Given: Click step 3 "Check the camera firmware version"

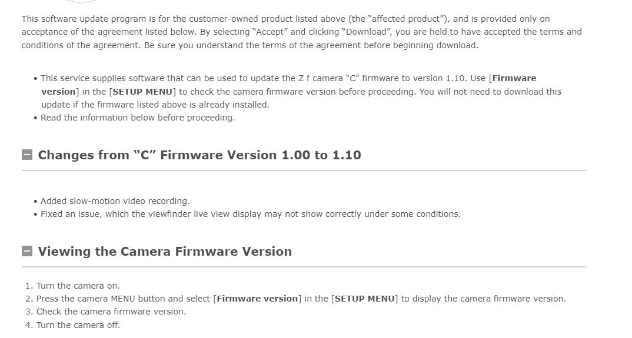Looking at the screenshot, I should 111,312.
